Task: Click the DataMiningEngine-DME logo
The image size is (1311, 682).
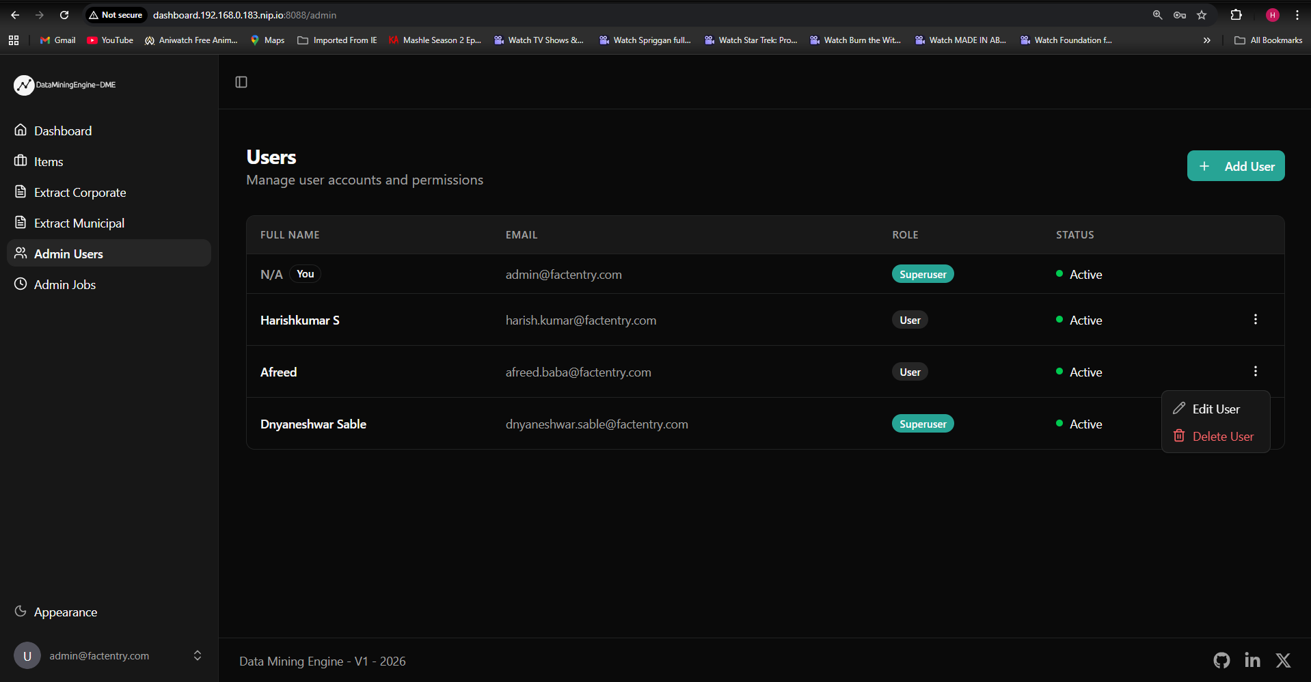Action: (65, 85)
